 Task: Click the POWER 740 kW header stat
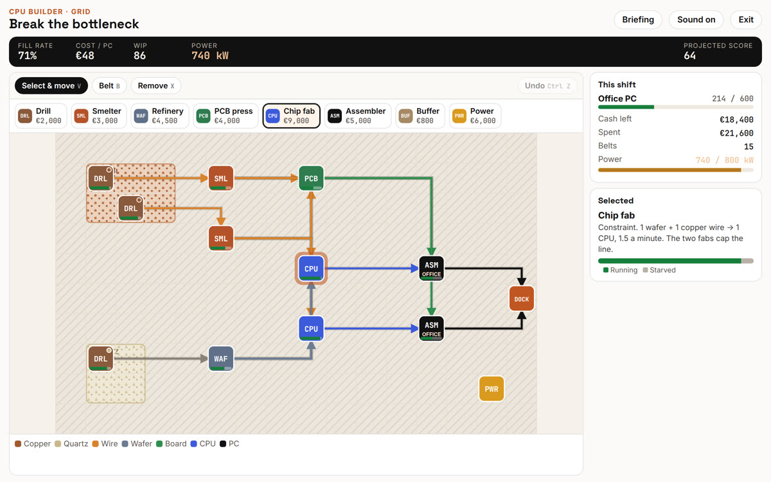tap(210, 51)
